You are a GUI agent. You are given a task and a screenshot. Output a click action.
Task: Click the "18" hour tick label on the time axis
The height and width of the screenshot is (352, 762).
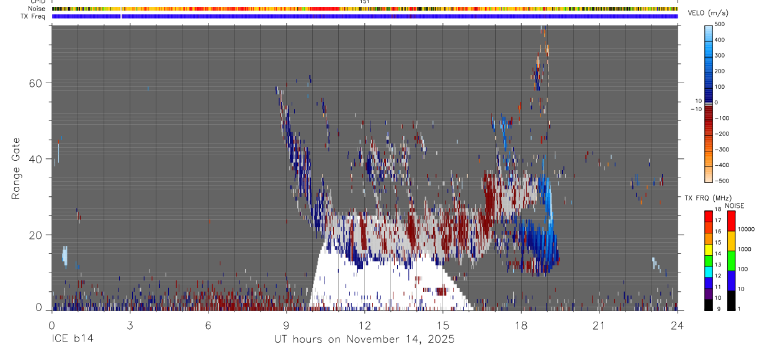521,325
